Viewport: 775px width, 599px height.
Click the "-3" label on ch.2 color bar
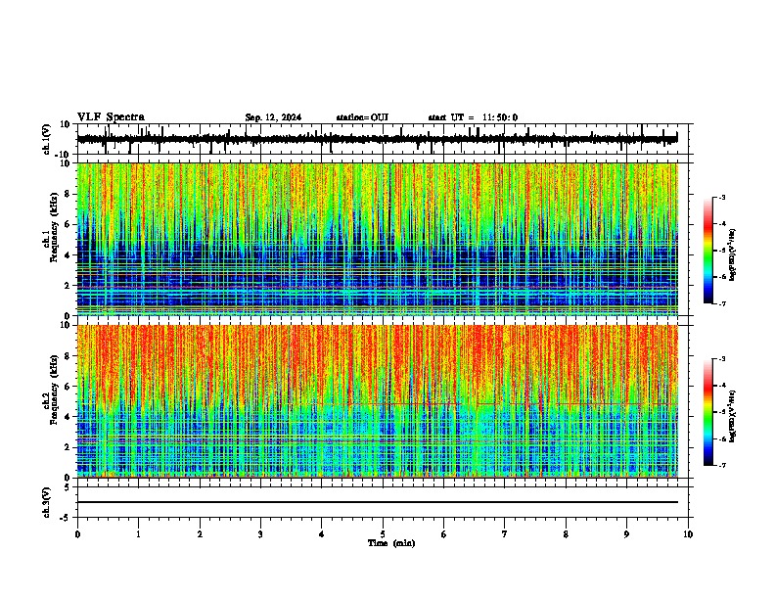722,359
